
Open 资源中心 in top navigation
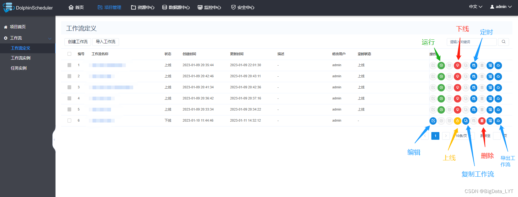click(x=143, y=7)
